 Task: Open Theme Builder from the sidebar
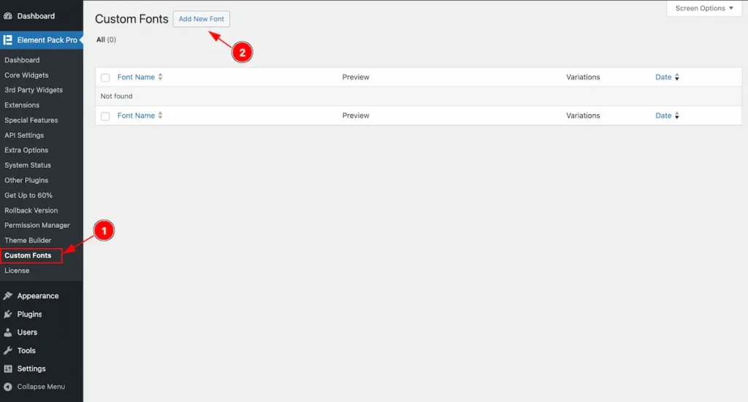point(28,240)
